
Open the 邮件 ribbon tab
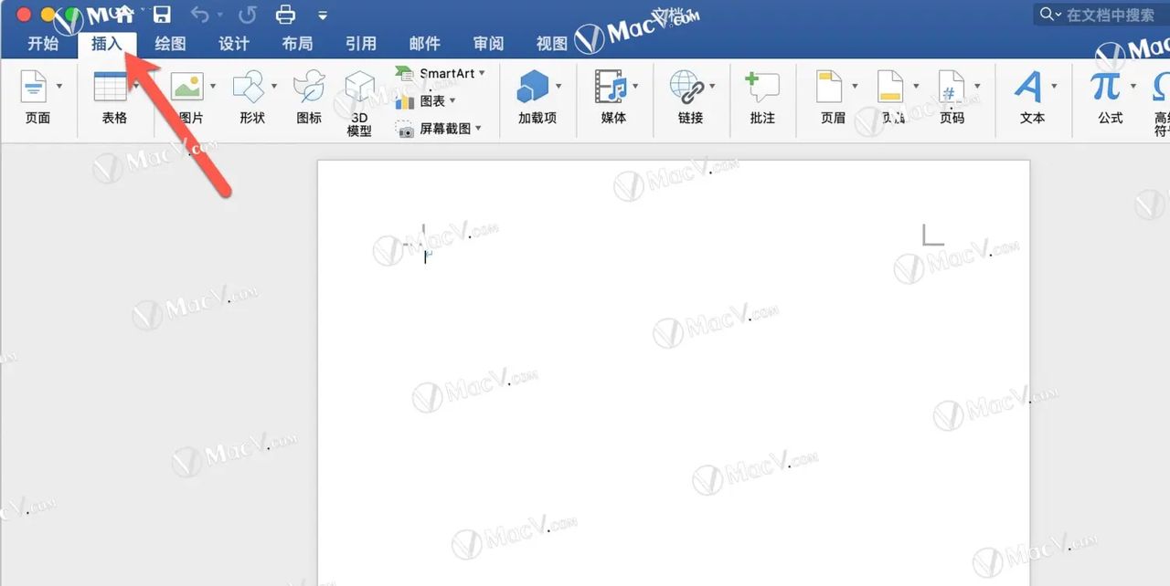(425, 42)
